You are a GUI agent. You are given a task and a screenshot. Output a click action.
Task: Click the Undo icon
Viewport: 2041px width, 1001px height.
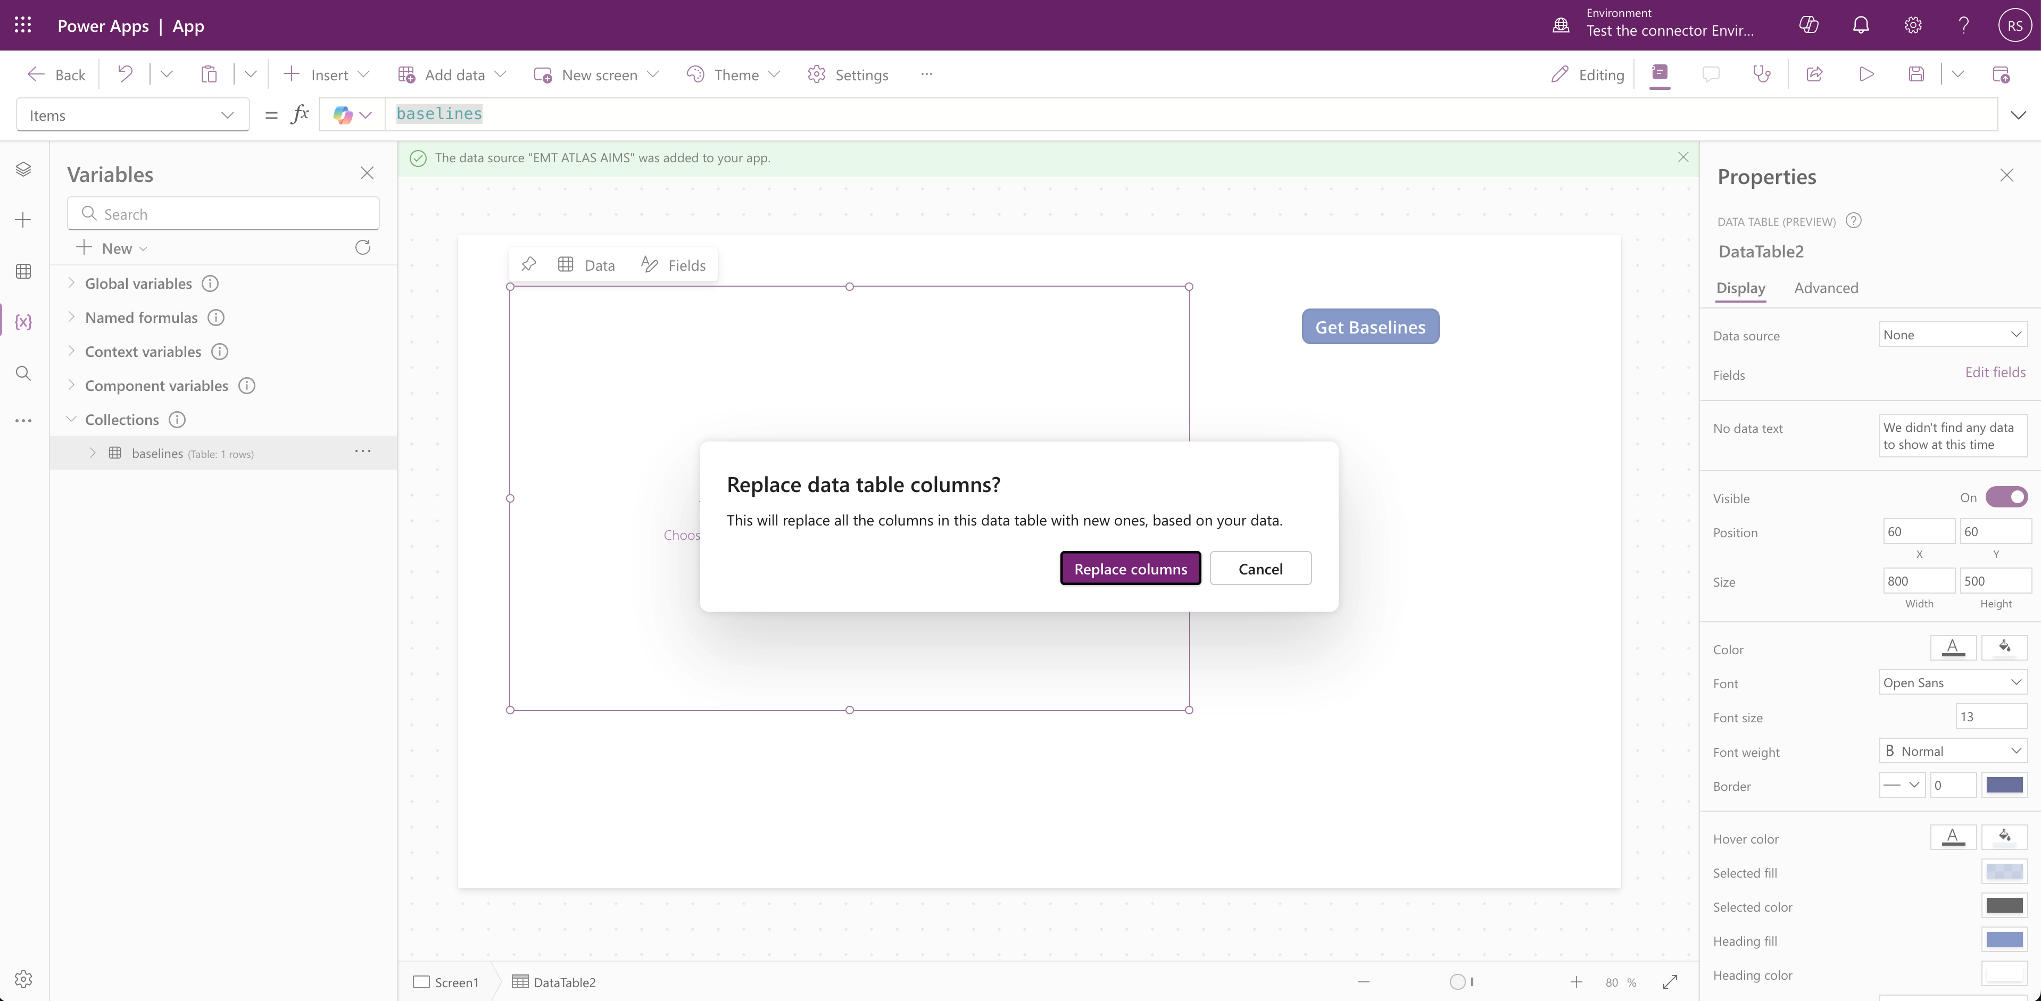[125, 74]
